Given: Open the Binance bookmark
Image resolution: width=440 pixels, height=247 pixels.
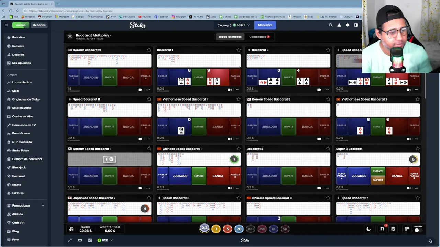Looking at the screenshot, I should (326, 17).
